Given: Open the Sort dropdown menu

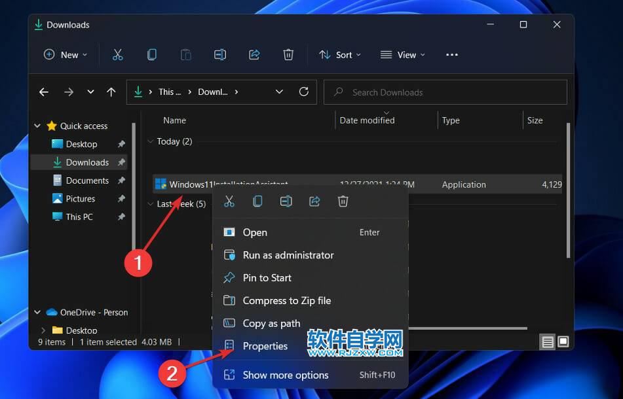Looking at the screenshot, I should point(340,55).
